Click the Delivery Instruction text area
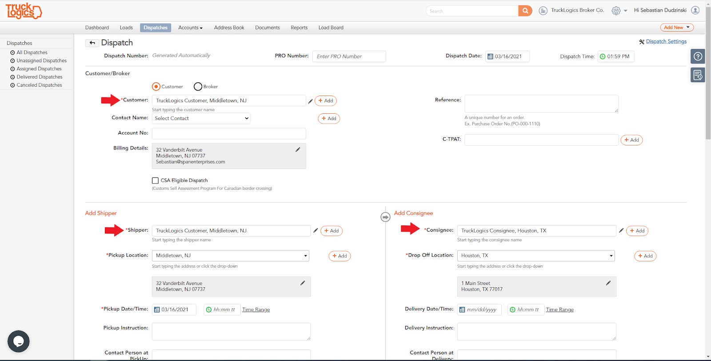711x361 pixels. pyautogui.click(x=536, y=332)
